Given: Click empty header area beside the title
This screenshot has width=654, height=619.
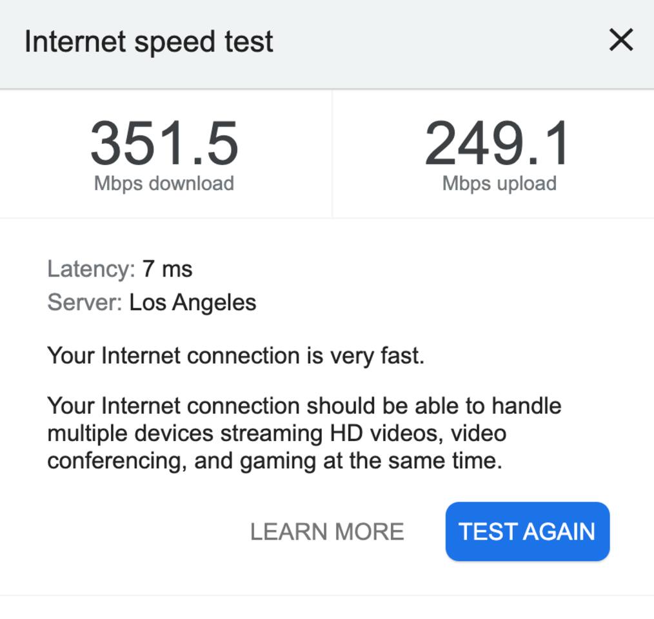Looking at the screenshot, I should pyautogui.click(x=439, y=43).
